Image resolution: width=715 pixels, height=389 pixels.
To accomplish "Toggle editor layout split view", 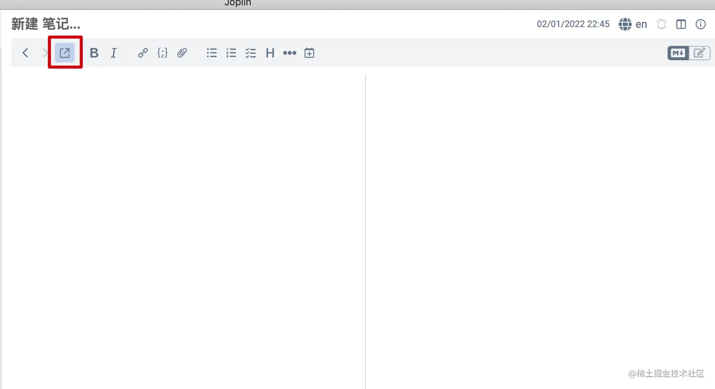I will [x=681, y=24].
